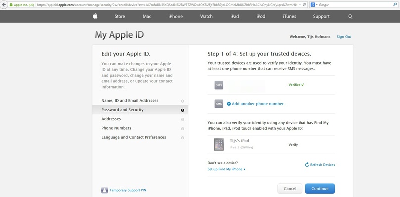Image resolution: width=400 pixels, height=197 pixels.
Task: Reload page with the browser refresh icon
Action: coord(304,5)
